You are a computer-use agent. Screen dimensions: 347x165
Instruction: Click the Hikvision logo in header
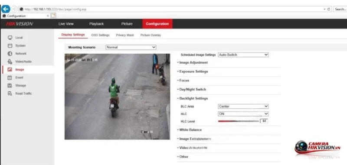(20, 24)
